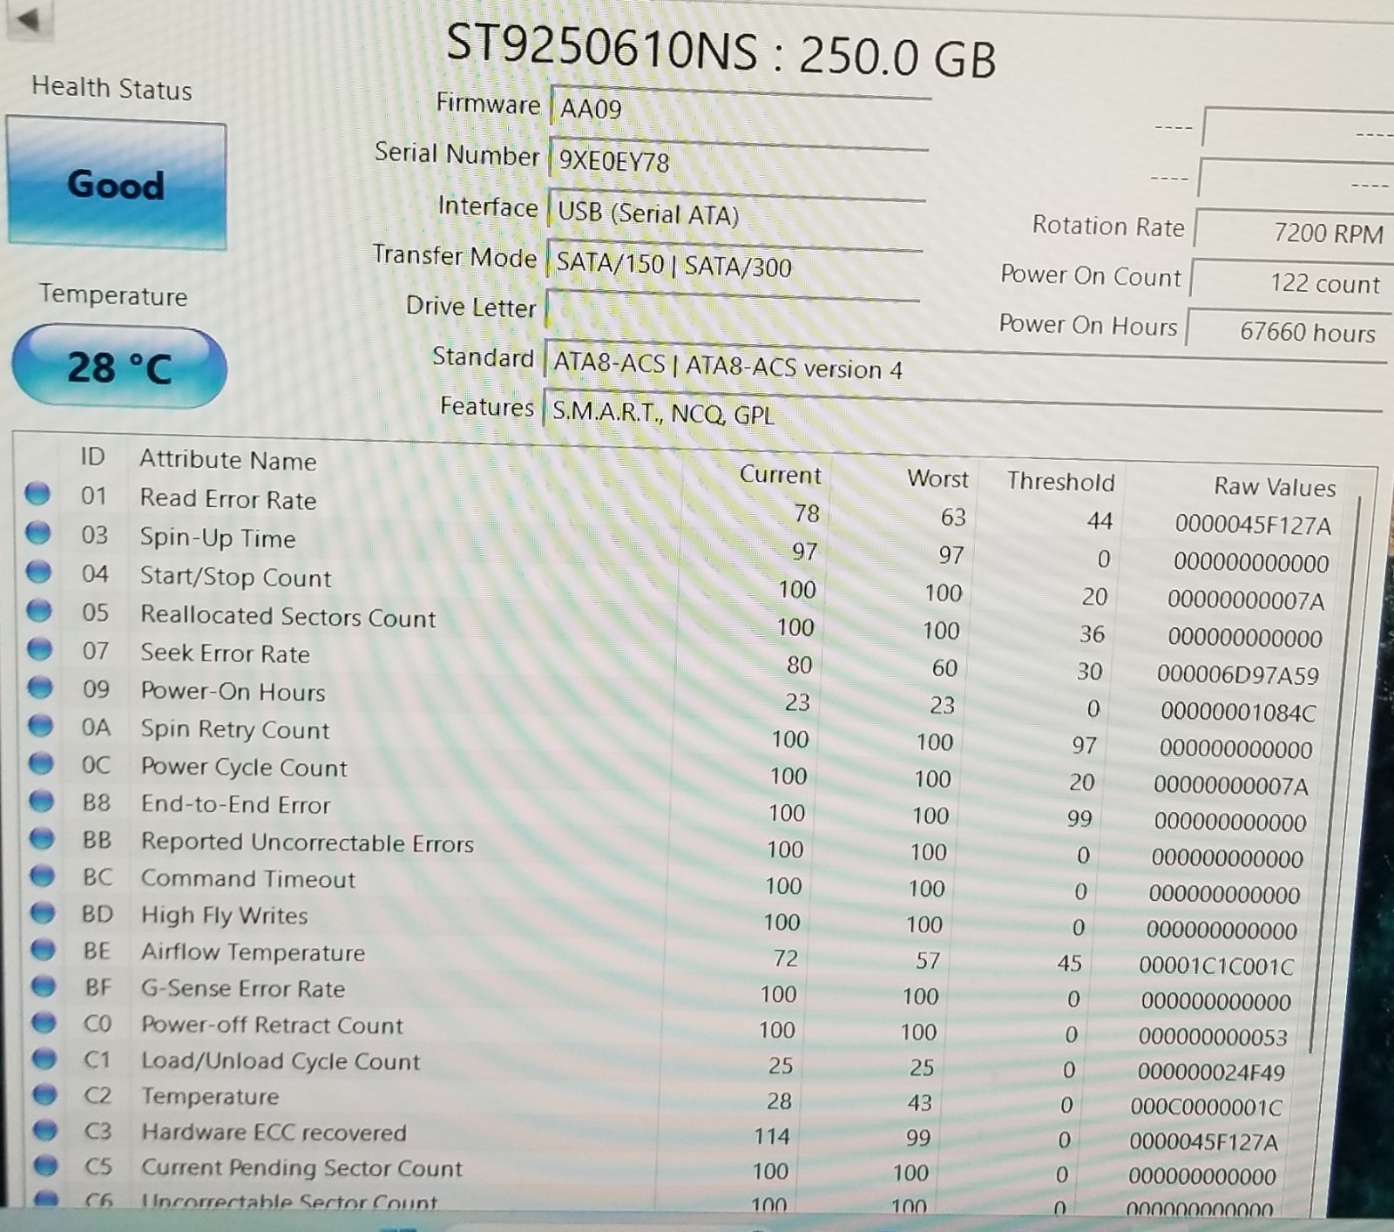
Task: Click the status orb for End-to-End Error
Action: coord(42,801)
